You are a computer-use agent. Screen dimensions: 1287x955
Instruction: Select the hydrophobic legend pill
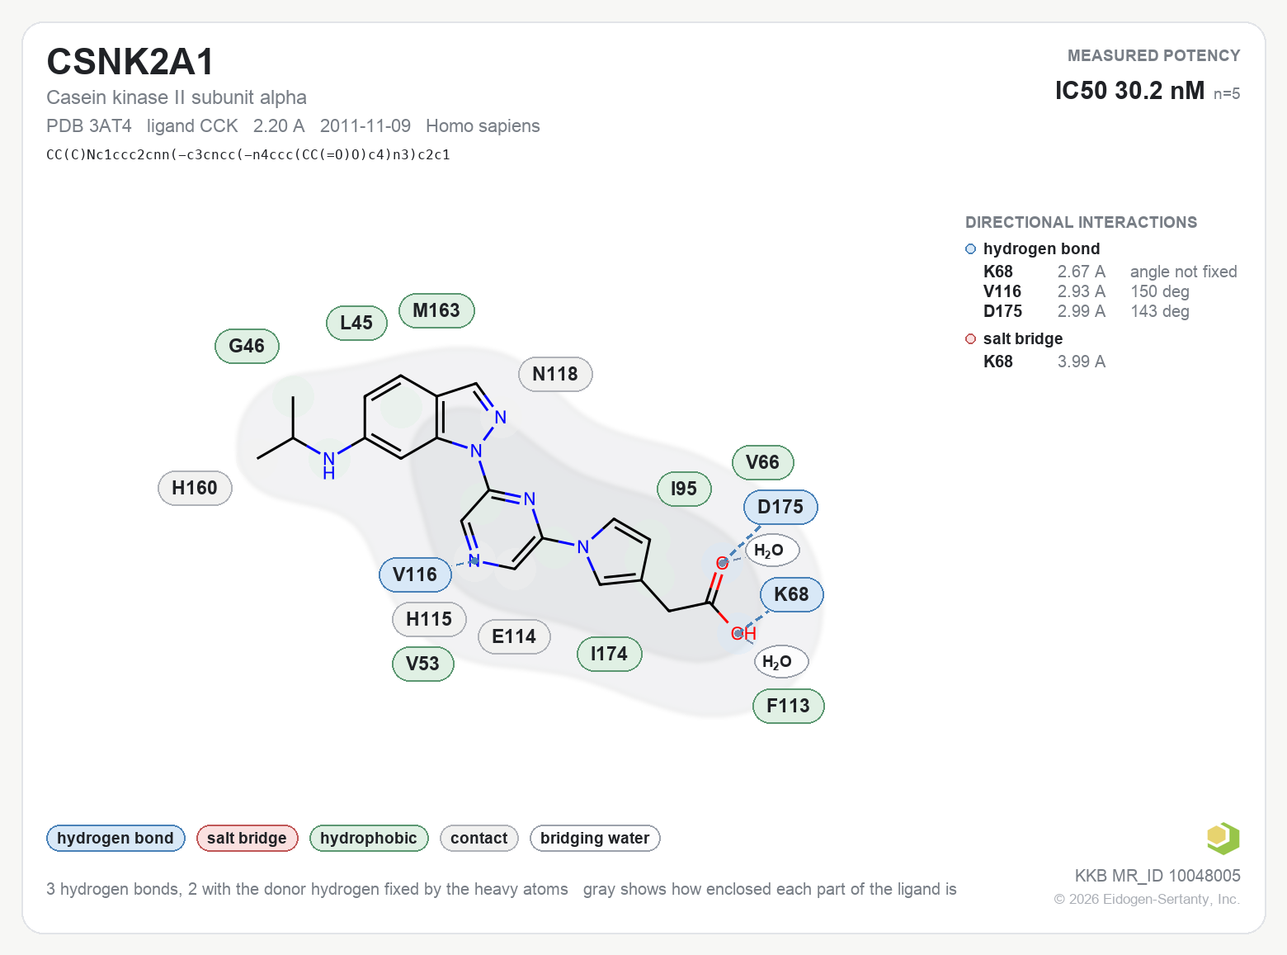369,839
